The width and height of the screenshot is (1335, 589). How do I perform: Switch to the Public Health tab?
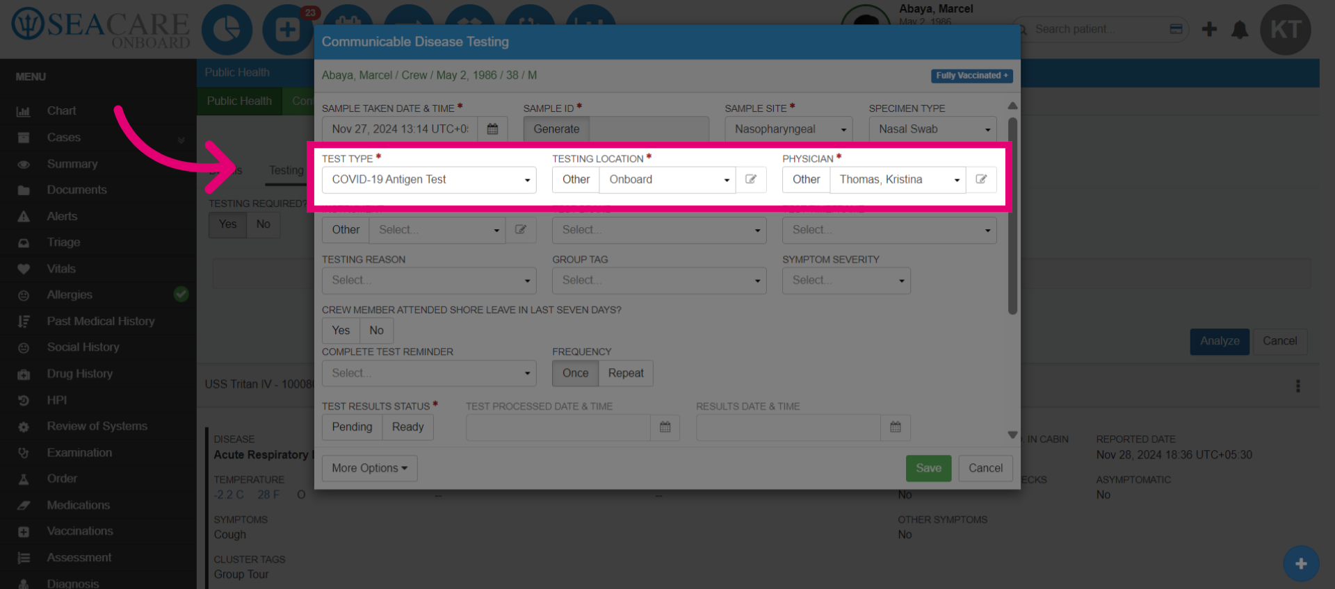click(x=239, y=101)
